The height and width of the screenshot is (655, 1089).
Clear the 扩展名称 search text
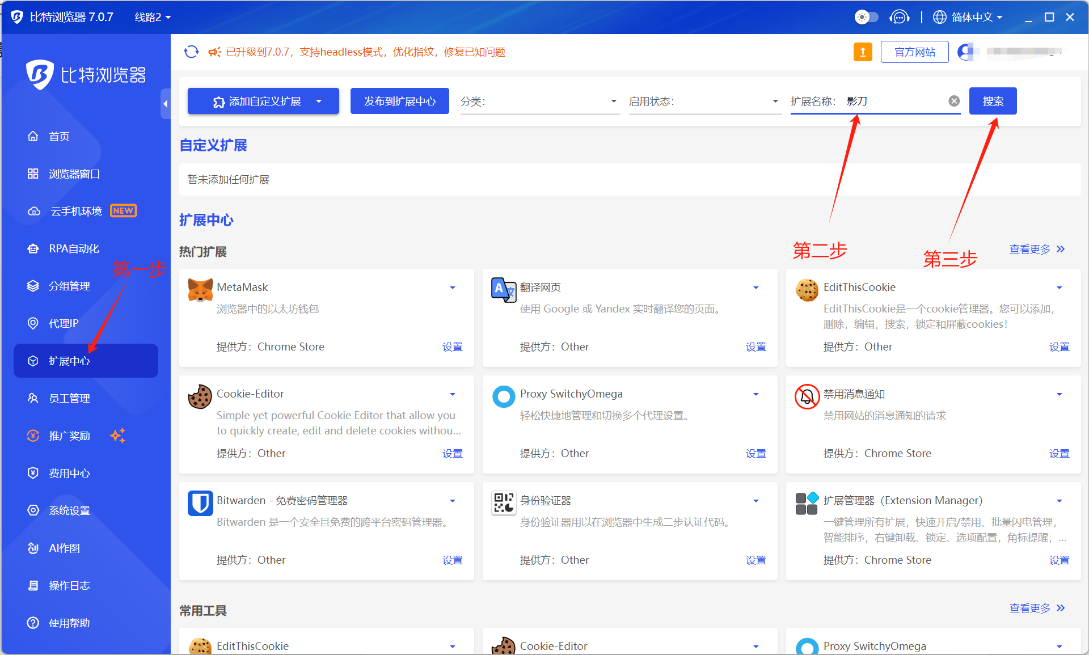[x=954, y=101]
